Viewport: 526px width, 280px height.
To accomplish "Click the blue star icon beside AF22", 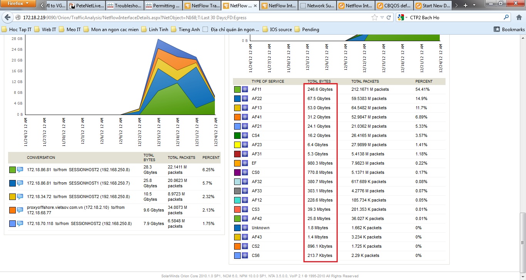I will 245,98.
